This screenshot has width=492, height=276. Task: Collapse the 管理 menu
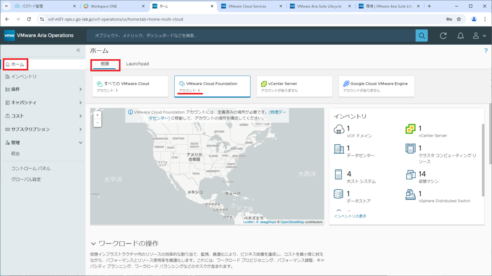tap(43, 143)
